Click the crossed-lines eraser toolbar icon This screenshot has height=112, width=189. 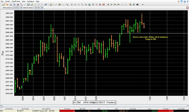coord(100,5)
